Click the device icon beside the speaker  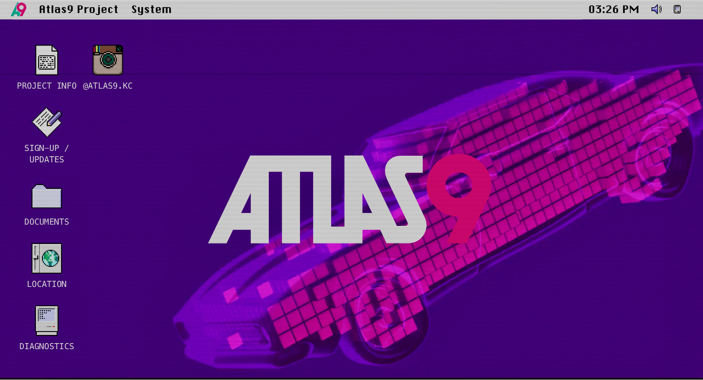click(x=677, y=9)
